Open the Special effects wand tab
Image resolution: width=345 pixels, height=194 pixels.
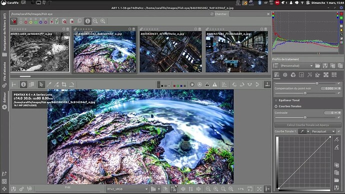tap(309, 75)
